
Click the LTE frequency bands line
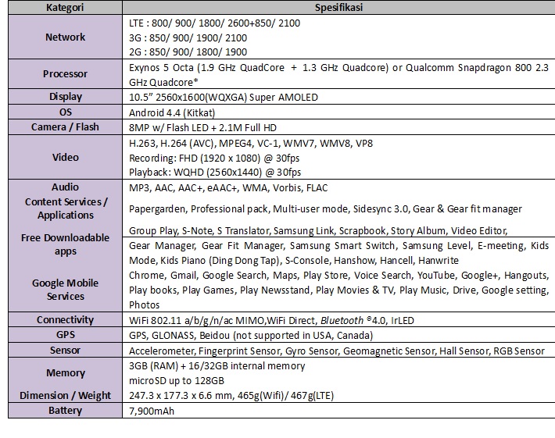(x=214, y=23)
